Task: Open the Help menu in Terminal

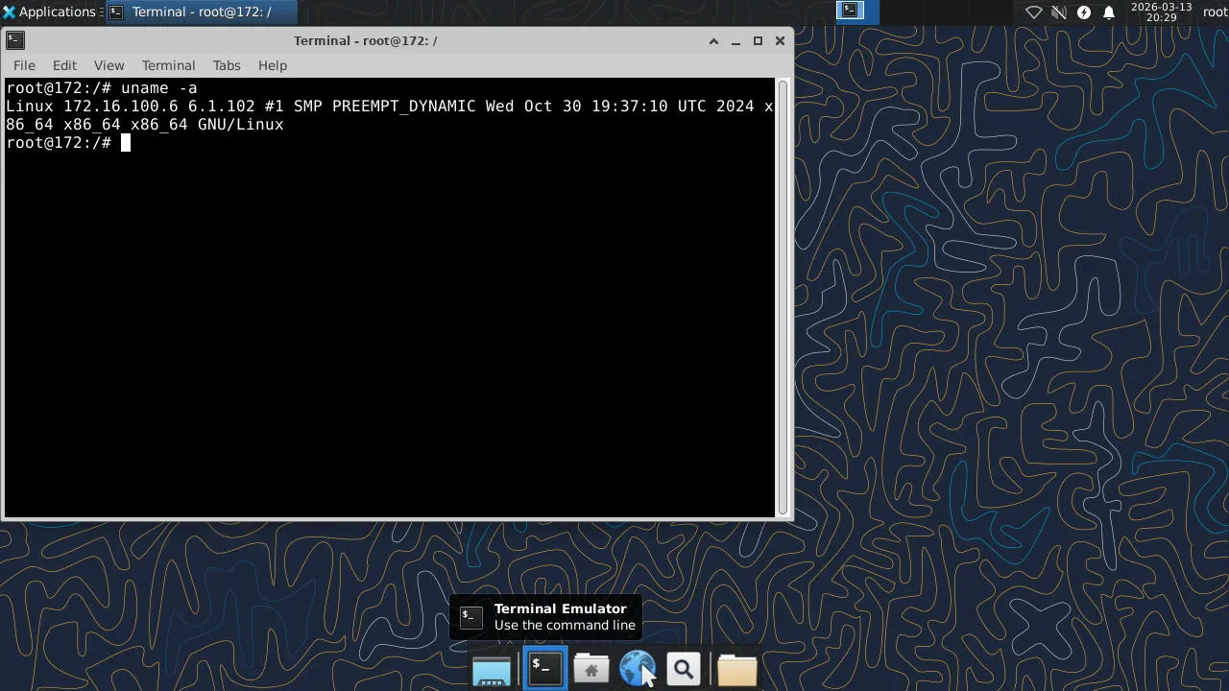Action: click(272, 65)
